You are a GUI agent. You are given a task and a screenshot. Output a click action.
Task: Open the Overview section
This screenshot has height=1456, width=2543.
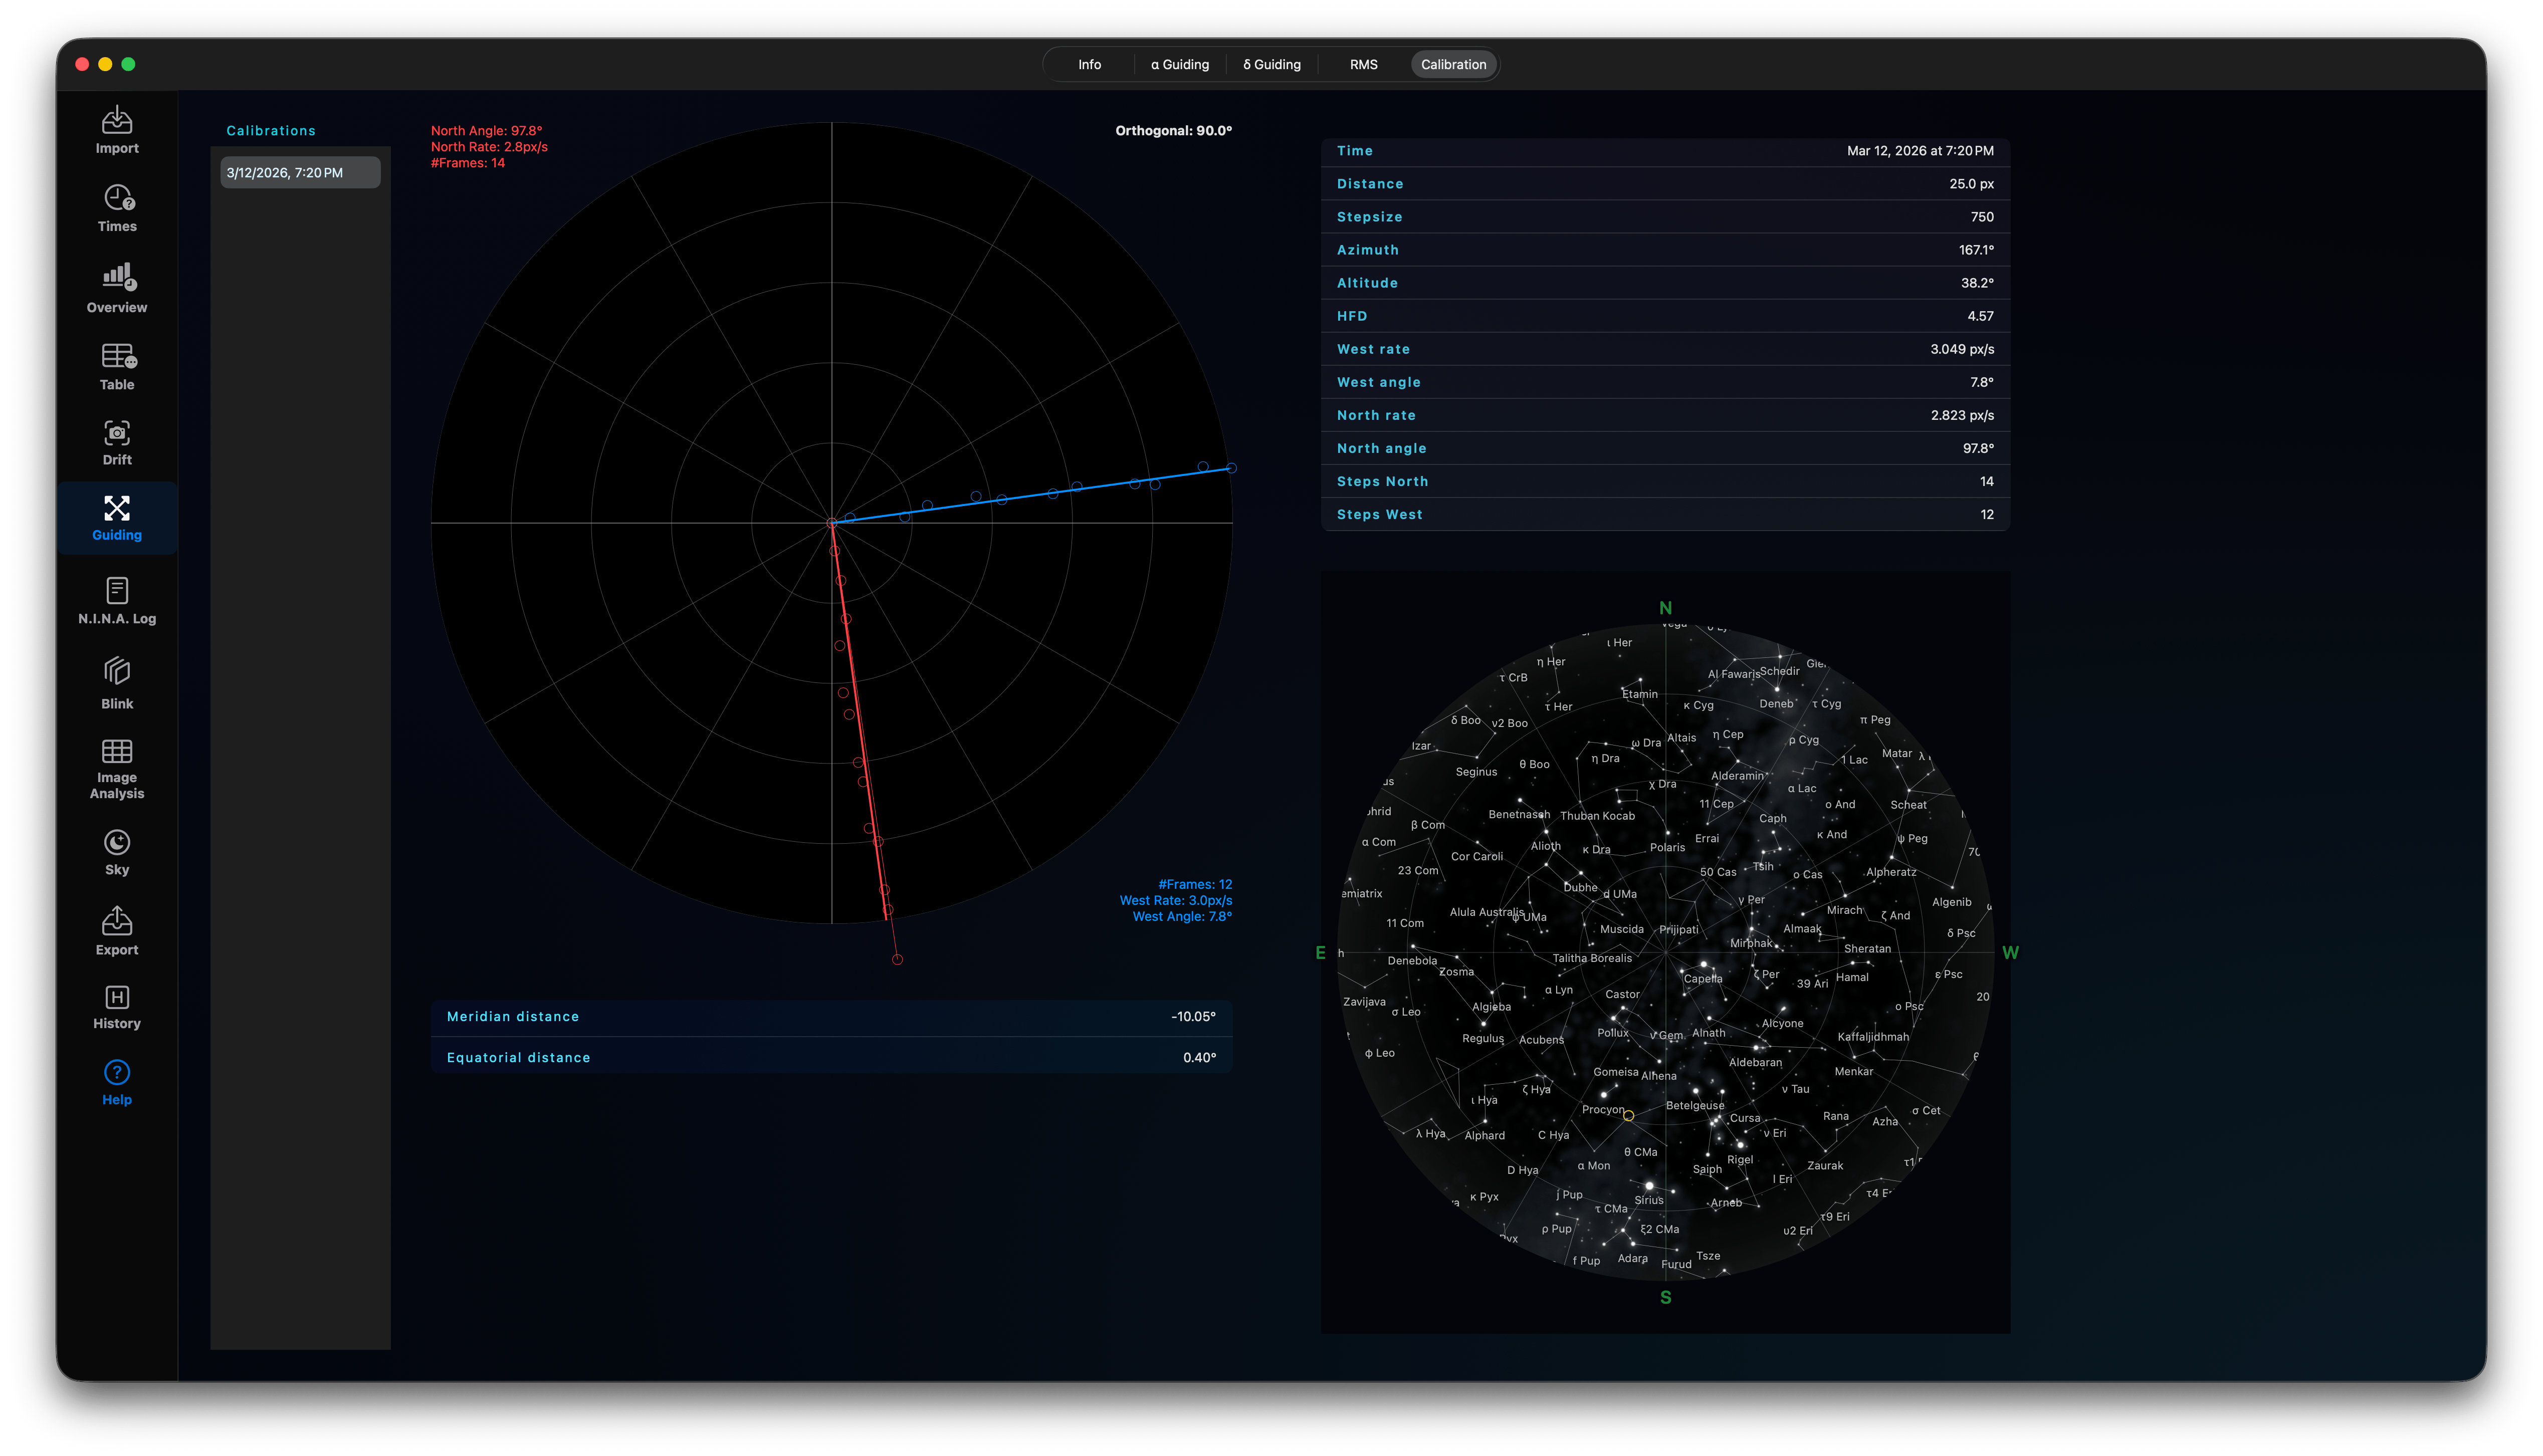(117, 288)
